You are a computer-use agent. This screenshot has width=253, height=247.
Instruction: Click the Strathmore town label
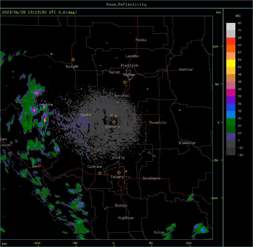151,178
